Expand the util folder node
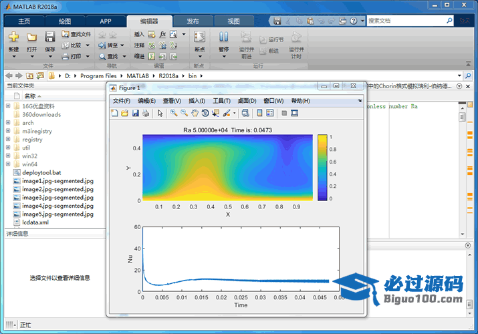Screen dimensions: 478x334 (x=8, y=148)
